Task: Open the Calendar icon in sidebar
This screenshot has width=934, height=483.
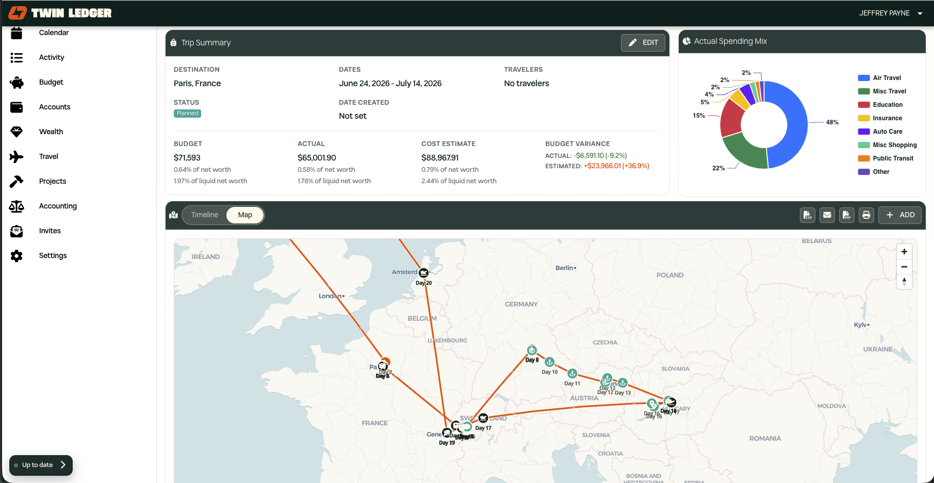Action: (x=17, y=33)
